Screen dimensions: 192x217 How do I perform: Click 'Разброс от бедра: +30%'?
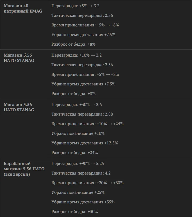(x=75, y=212)
